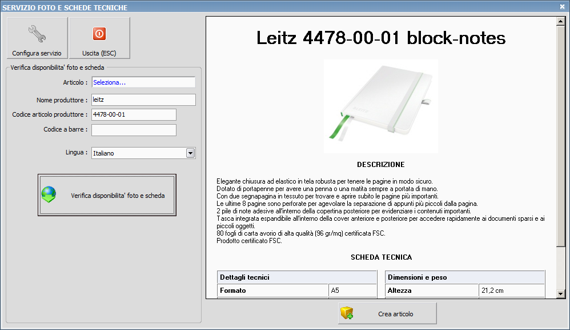
Task: Click the 80 fogli di carta avorio line
Action: (301, 233)
